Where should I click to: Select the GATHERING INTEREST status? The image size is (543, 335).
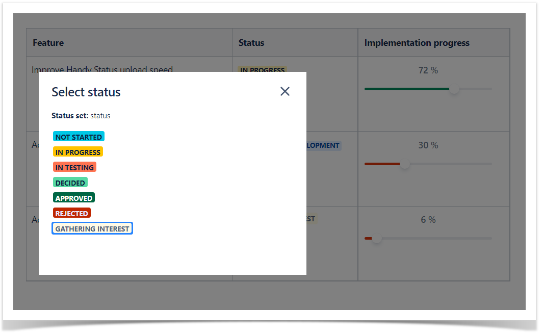click(92, 228)
